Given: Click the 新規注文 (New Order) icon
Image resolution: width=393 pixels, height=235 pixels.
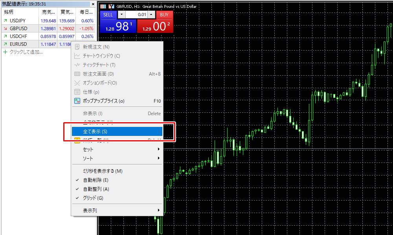Looking at the screenshot, I should click(x=77, y=47).
